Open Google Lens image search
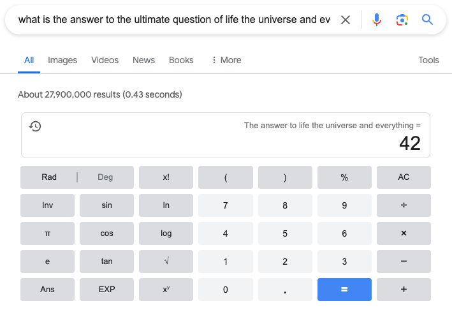Screen dimensions: 452x310 [x=402, y=20]
